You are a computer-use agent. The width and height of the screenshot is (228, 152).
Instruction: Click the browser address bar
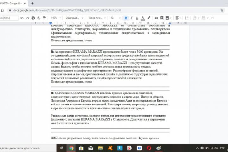coord(115,10)
